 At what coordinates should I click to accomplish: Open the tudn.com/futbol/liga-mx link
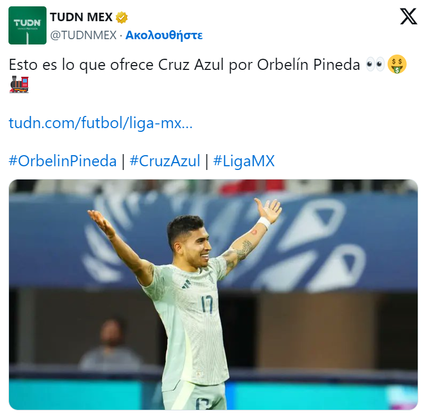pyautogui.click(x=100, y=123)
